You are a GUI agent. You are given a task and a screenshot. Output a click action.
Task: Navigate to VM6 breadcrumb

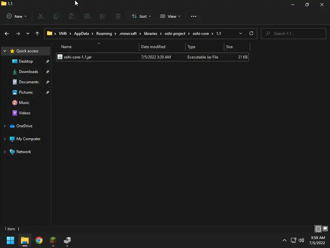click(x=63, y=34)
